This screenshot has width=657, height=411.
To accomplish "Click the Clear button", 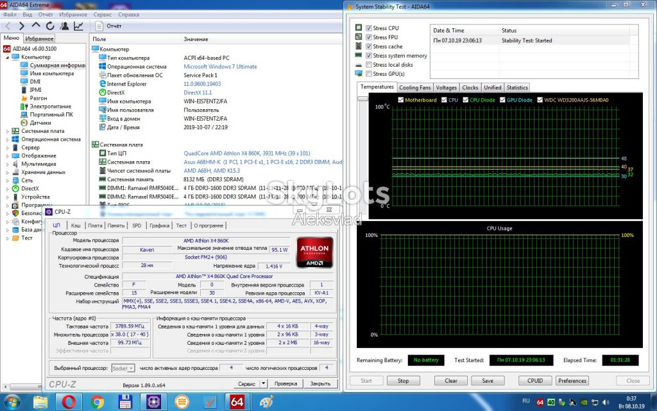I will click(x=451, y=381).
